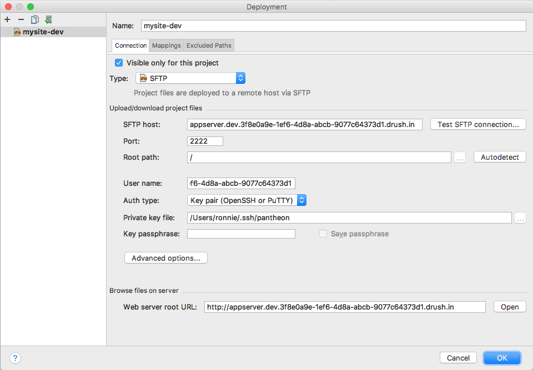Browse for Root path using ellipsis button
The image size is (533, 370).
point(459,157)
